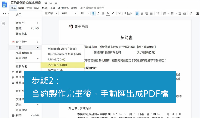Expand numbered list style arrow
The width and height of the screenshot is (200, 118).
[168, 13]
